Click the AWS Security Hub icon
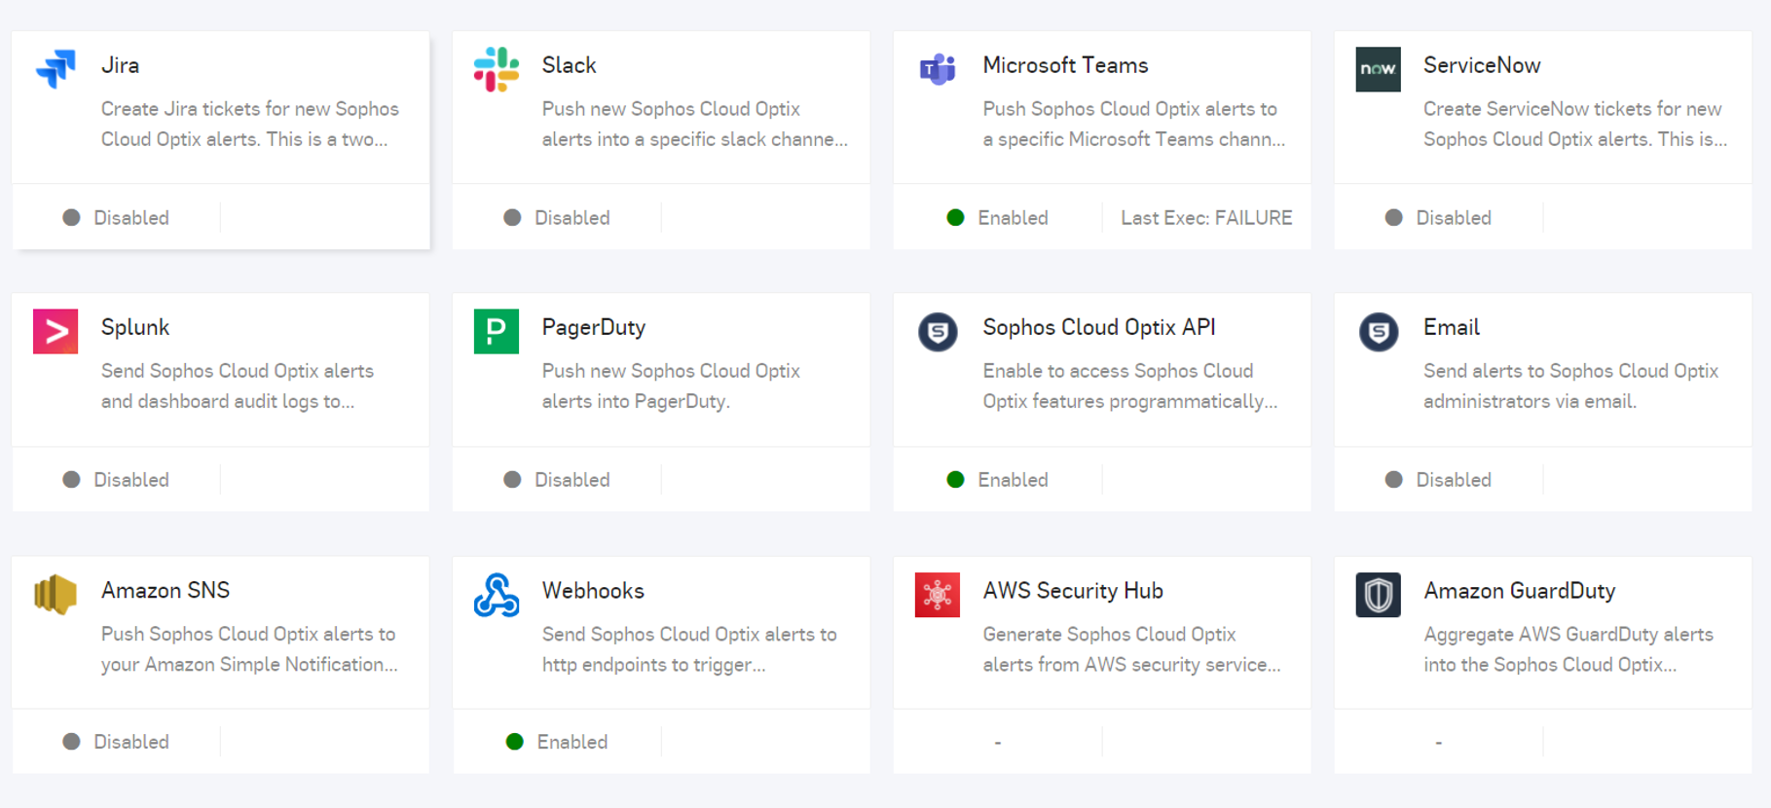1771x808 pixels. [938, 594]
